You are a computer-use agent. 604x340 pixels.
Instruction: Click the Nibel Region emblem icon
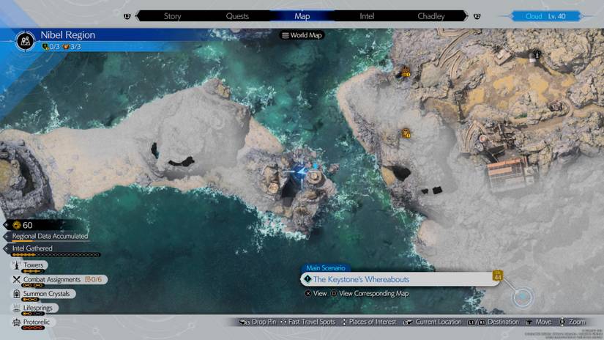coord(27,40)
